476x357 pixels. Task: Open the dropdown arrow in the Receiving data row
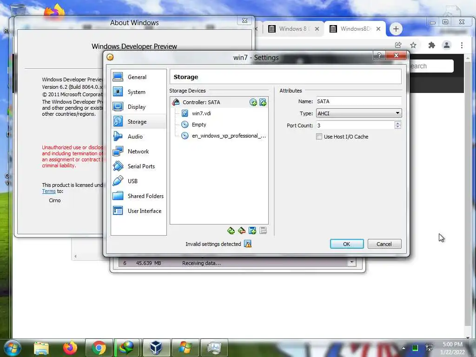[x=351, y=263]
